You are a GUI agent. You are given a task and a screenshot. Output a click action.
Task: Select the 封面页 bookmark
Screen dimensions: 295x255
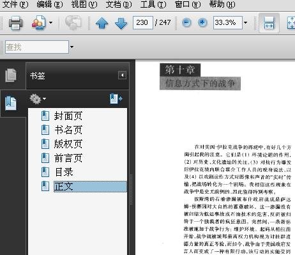click(x=68, y=116)
